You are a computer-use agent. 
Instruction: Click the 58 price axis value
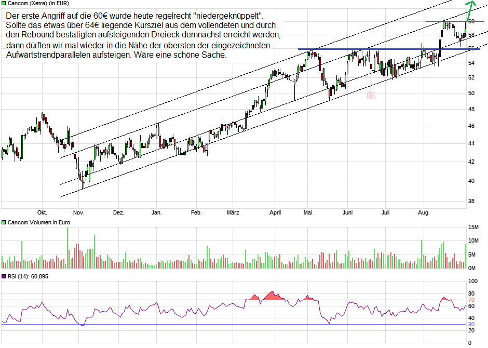click(471, 35)
